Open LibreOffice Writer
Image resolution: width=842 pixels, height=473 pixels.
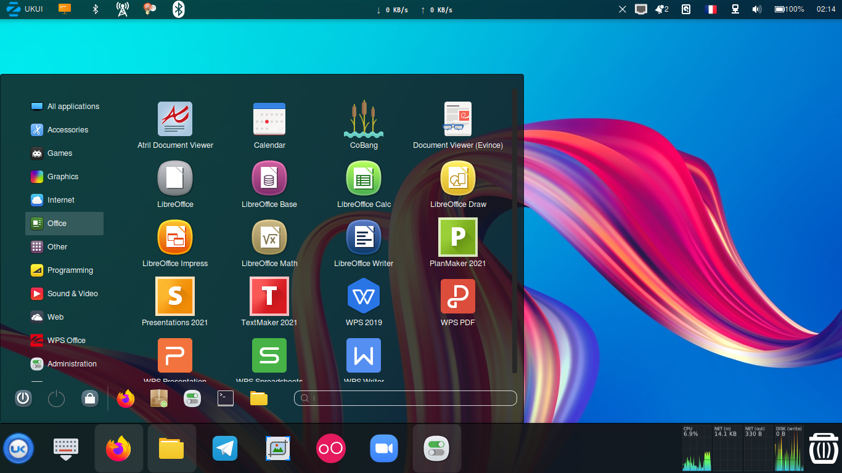point(364,244)
